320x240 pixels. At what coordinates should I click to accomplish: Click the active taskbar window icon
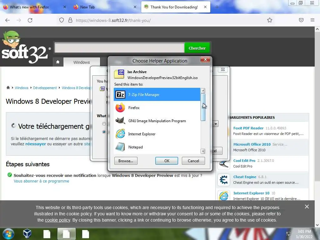point(66,234)
